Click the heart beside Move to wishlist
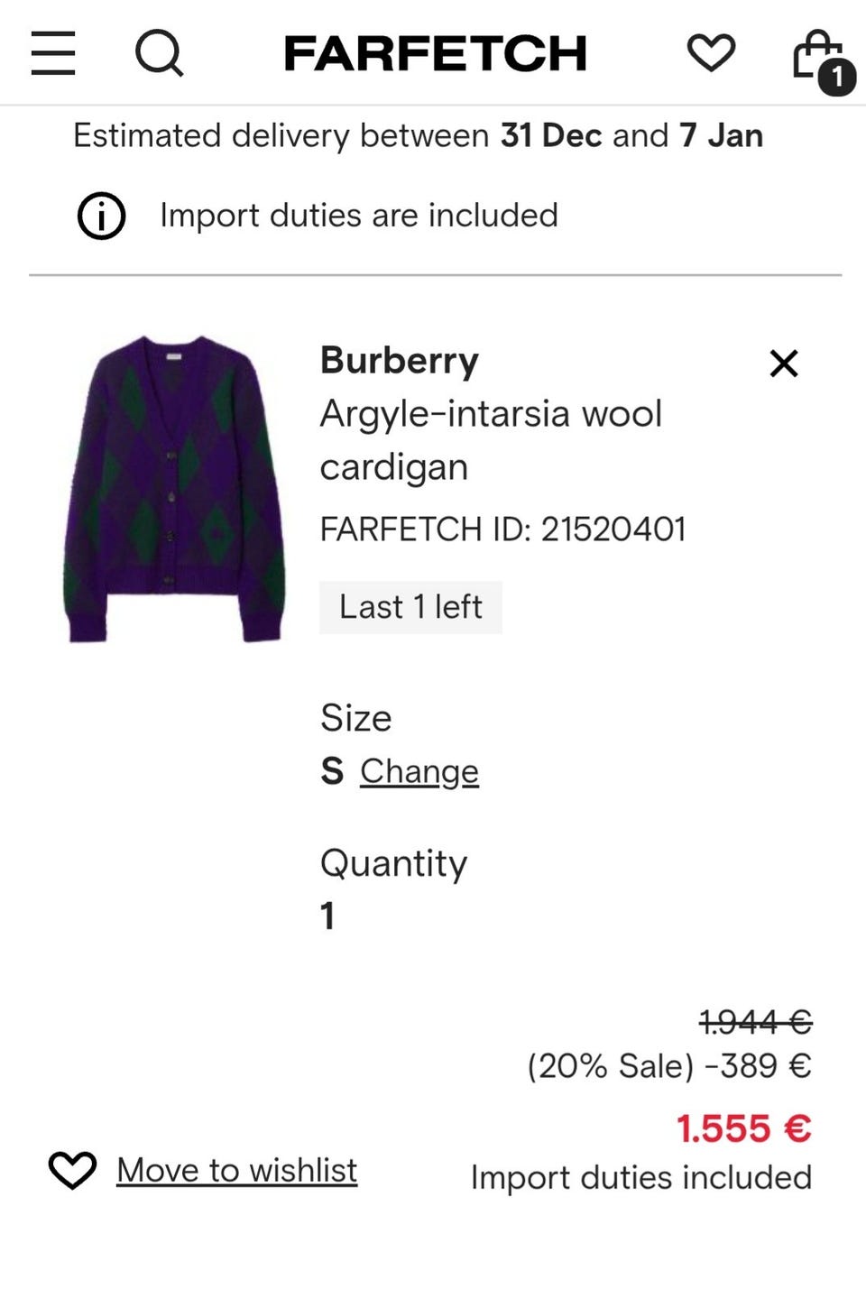 [x=72, y=1170]
